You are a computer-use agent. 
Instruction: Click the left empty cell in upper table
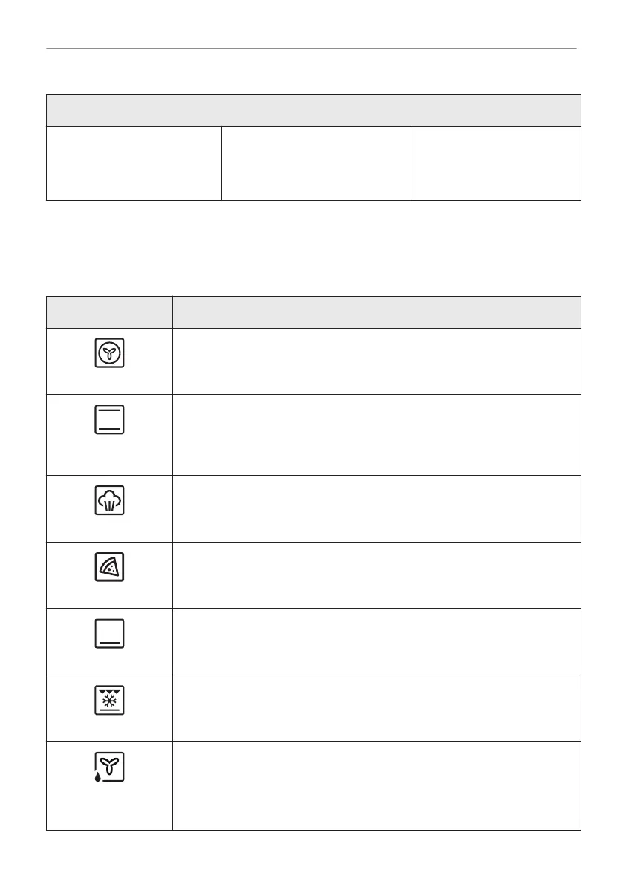(134, 163)
